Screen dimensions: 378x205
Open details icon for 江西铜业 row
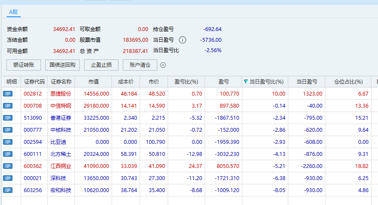coord(8,166)
